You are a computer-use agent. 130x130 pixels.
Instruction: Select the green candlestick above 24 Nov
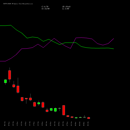point(55,110)
